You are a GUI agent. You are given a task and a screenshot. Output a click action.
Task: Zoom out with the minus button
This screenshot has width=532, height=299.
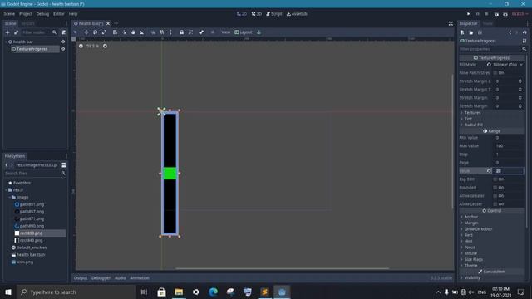[81, 46]
